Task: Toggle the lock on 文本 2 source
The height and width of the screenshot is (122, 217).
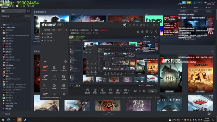Action: (45, 40)
